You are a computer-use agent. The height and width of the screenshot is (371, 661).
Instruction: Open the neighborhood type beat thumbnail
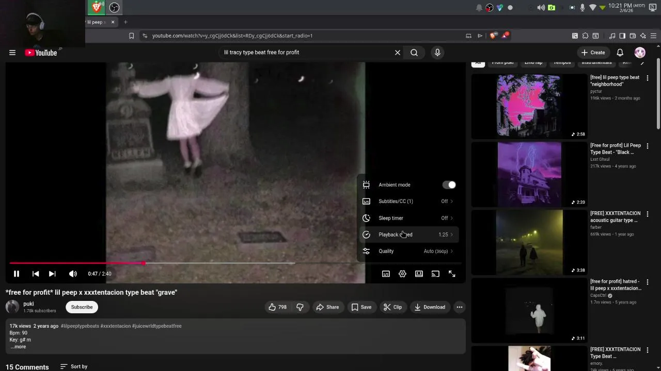[529, 106]
